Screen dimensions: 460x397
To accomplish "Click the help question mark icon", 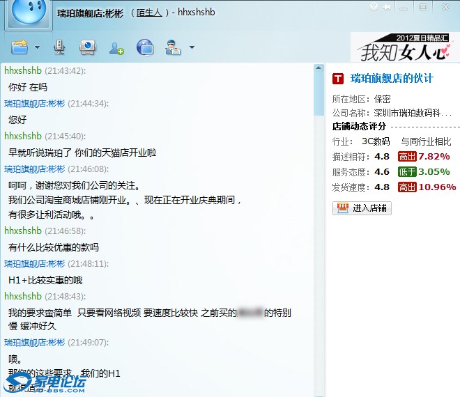I will tap(374, 6).
